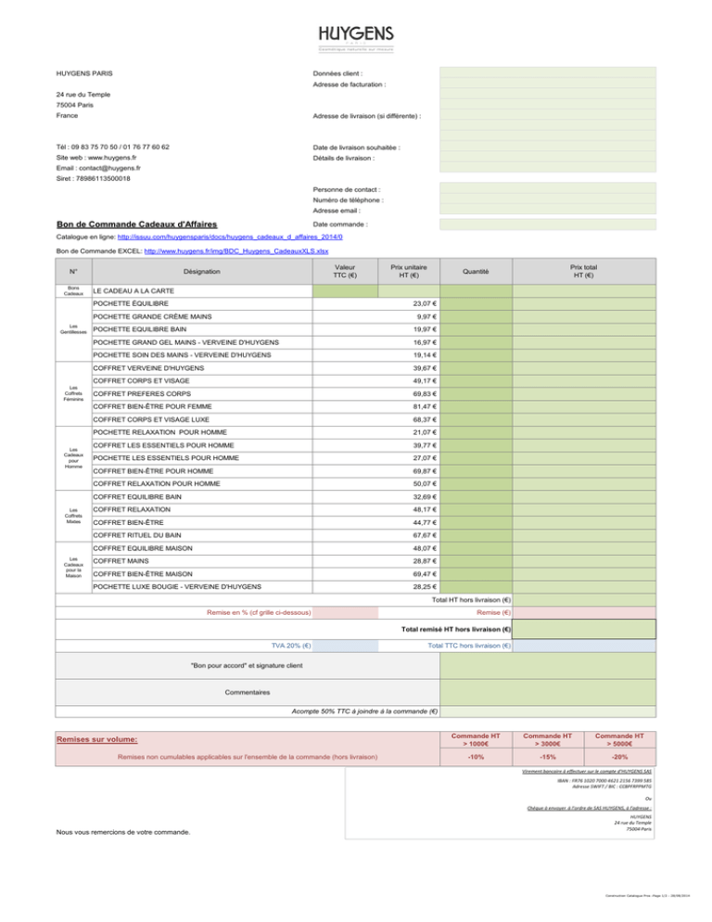Click 'COFFRET RELAXATION POUR HOMME' text

pos(157,484)
